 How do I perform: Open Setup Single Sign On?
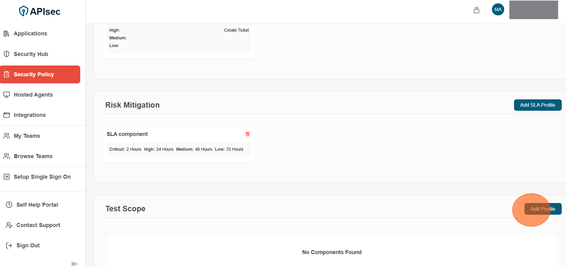coord(42,177)
